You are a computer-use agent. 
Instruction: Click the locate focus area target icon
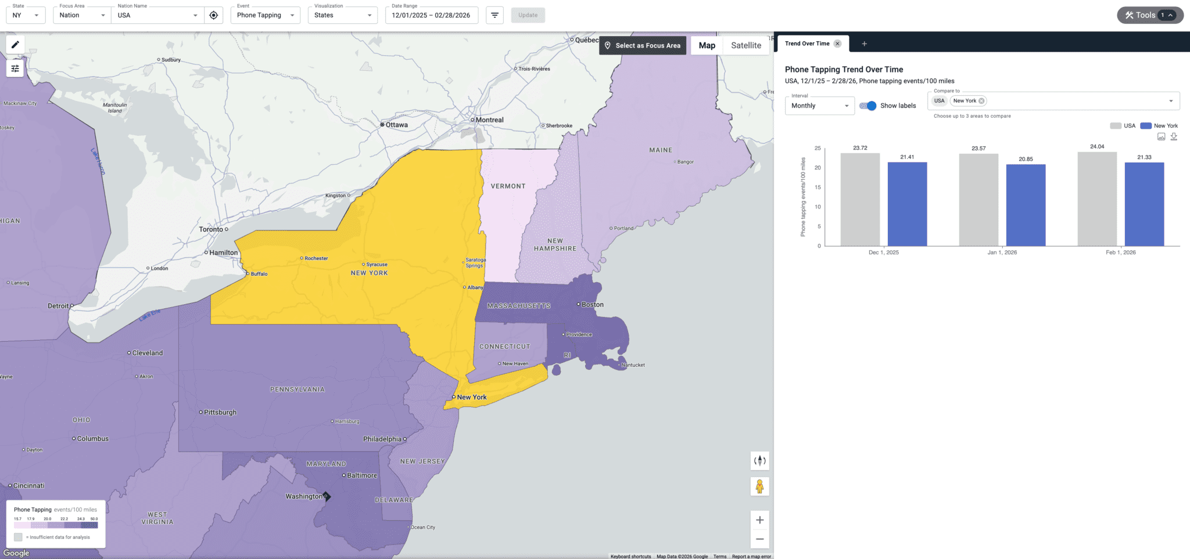point(214,15)
